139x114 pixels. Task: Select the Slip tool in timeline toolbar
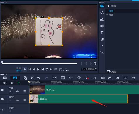click(x=55, y=78)
